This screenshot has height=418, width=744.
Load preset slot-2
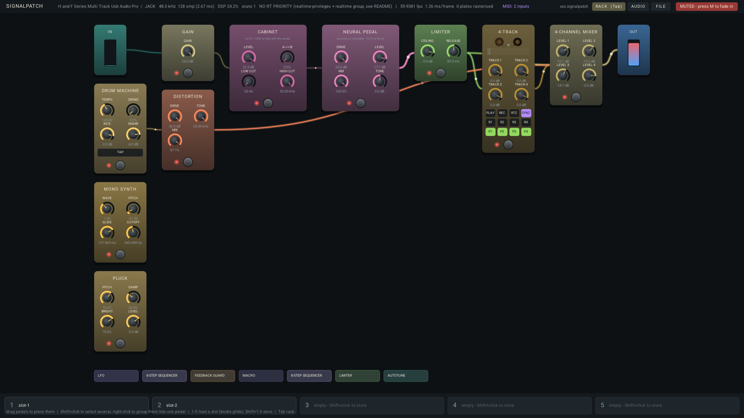click(x=224, y=405)
